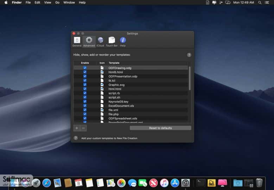
Task: Toggle the ExcelDocument.xls checkbox
Action: tap(85, 106)
